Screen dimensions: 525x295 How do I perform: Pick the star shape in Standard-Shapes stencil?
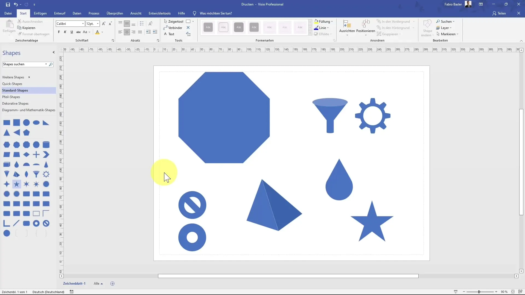click(x=17, y=184)
